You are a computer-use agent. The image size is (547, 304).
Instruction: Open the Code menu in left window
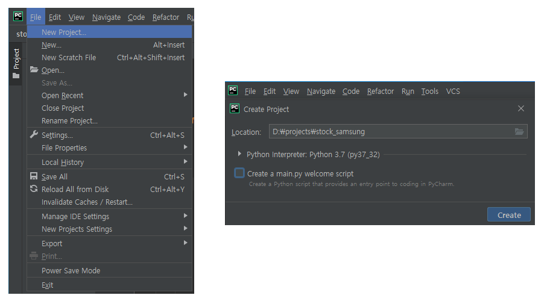tap(136, 17)
